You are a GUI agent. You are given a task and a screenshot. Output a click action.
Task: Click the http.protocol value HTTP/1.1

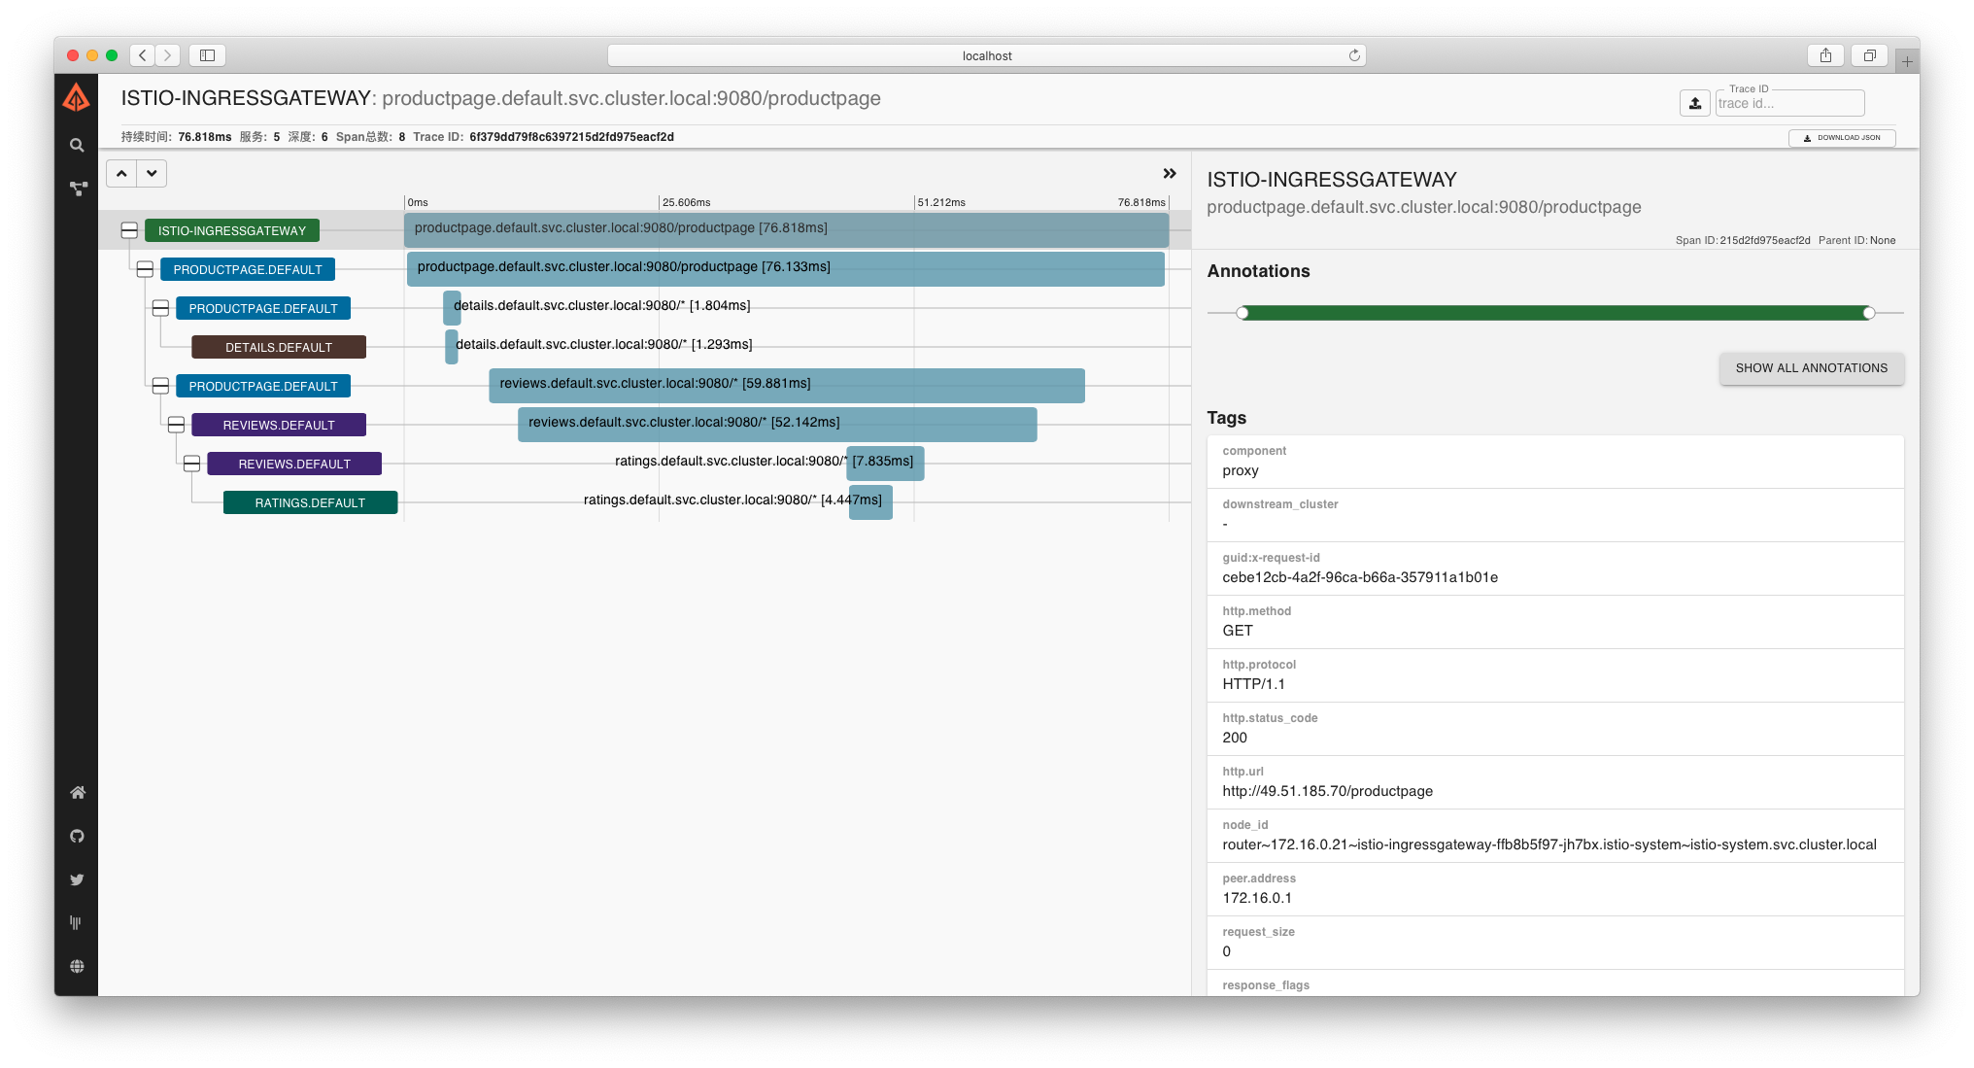(1254, 684)
